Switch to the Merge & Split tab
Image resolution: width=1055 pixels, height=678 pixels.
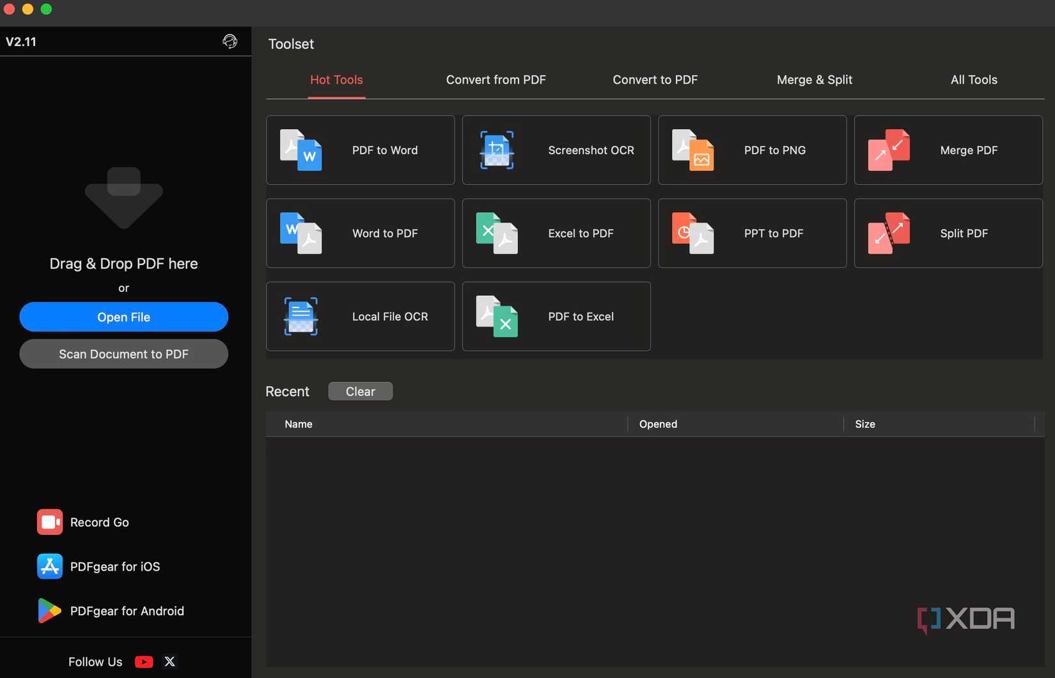814,80
